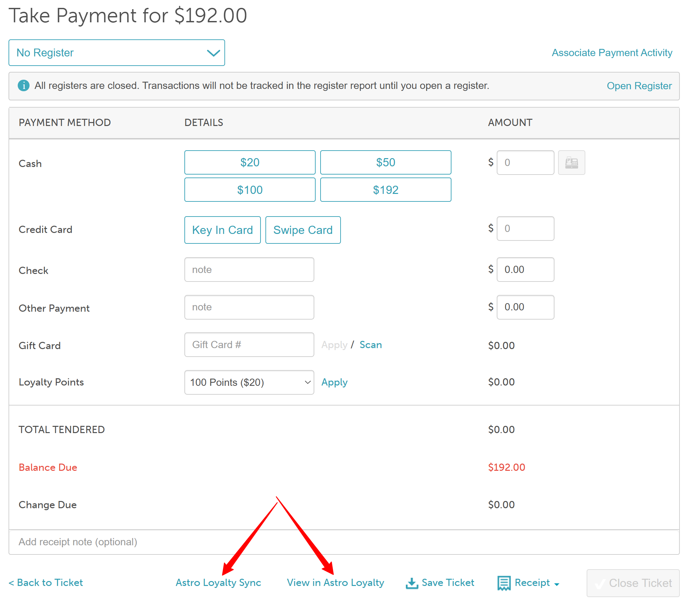Image resolution: width=689 pixels, height=604 pixels.
Task: Click the Receipt printout icon
Action: click(x=504, y=583)
